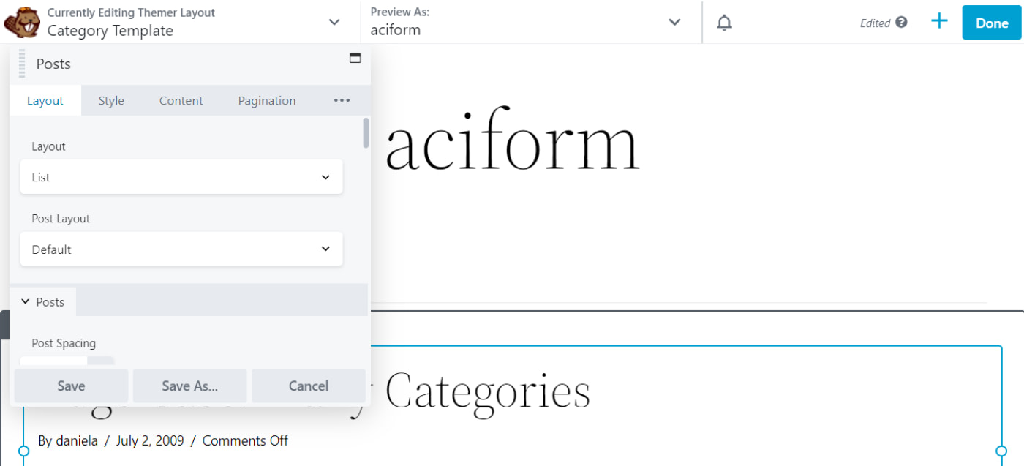Maximize the Posts settings panel

pyautogui.click(x=355, y=59)
